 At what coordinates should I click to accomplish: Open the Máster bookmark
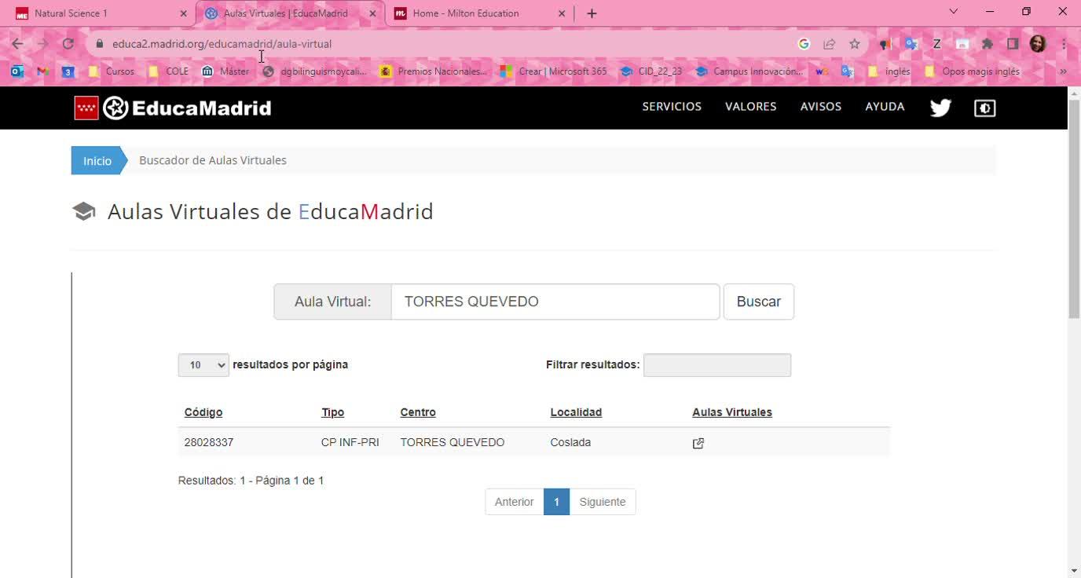(x=225, y=71)
